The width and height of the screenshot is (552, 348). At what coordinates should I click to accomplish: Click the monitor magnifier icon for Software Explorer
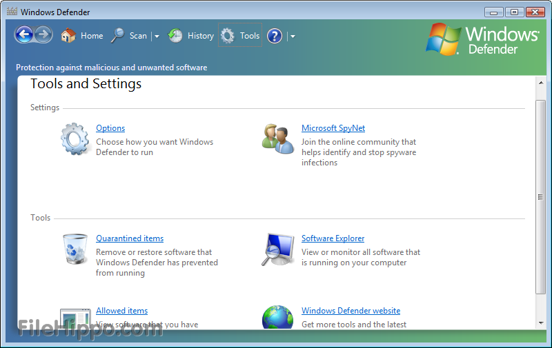tap(278, 249)
